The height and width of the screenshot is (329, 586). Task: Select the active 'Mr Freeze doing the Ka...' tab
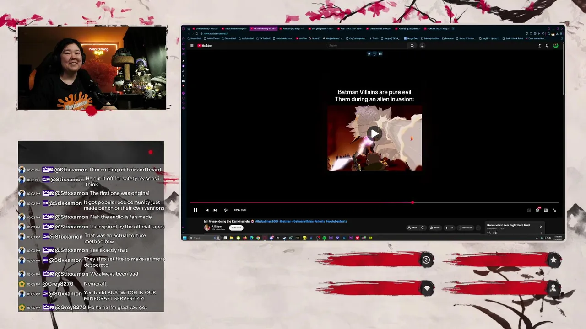263,29
